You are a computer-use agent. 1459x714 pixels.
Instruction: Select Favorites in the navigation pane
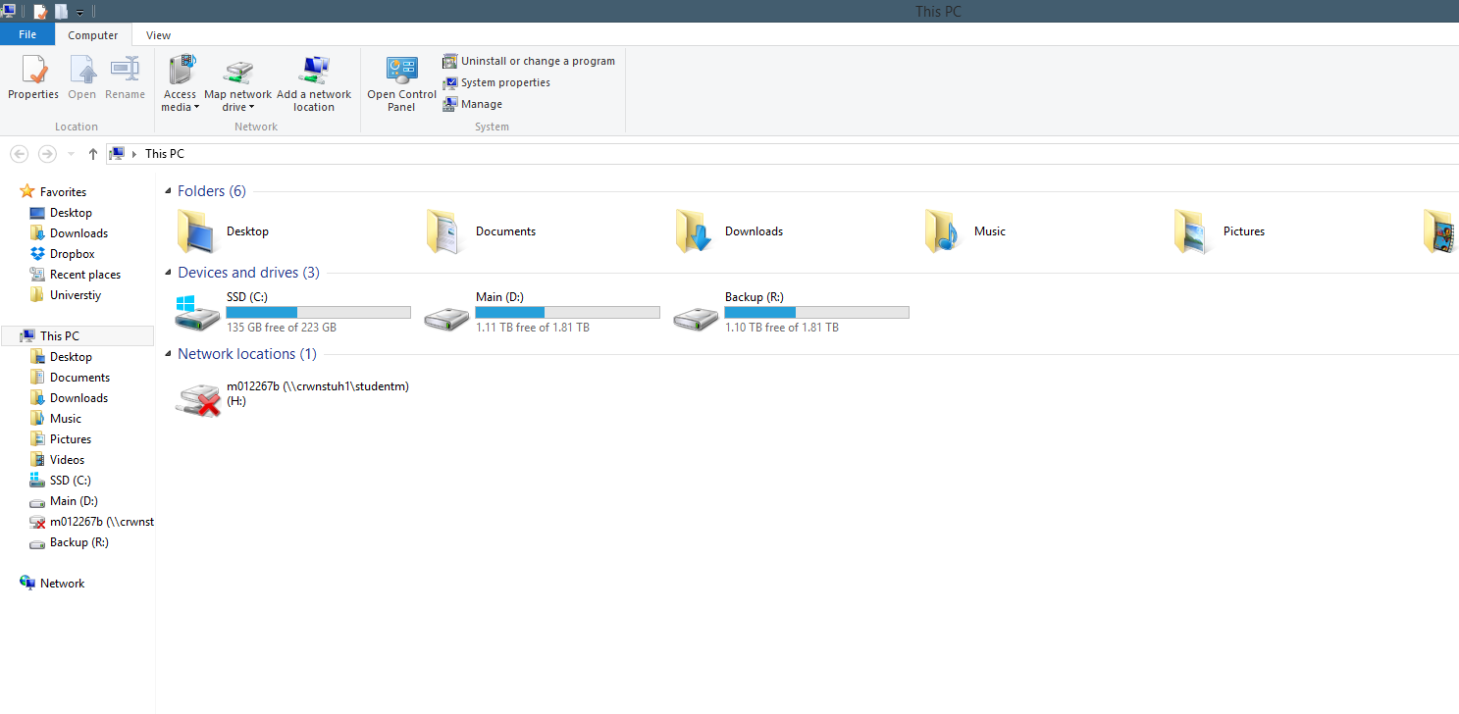pos(63,192)
